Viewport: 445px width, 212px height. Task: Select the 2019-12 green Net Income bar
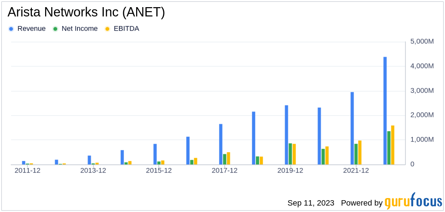290,154
